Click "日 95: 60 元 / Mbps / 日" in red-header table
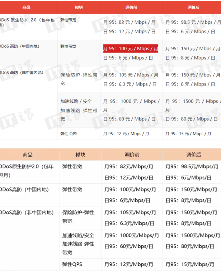Viewport: 221px width, 273px height. (x=129, y=119)
